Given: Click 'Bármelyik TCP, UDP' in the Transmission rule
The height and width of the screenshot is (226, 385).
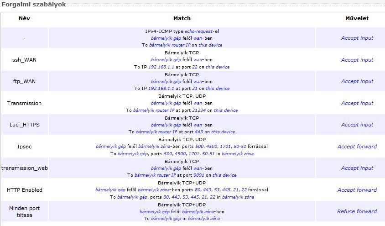Looking at the screenshot, I should [182, 96].
